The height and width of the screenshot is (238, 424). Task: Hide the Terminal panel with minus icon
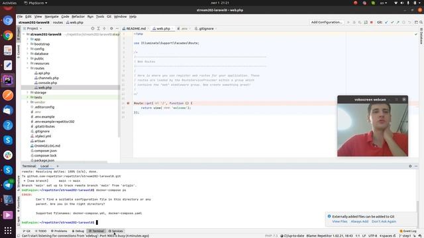click(x=416, y=166)
